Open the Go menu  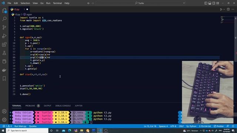click(42, 3)
